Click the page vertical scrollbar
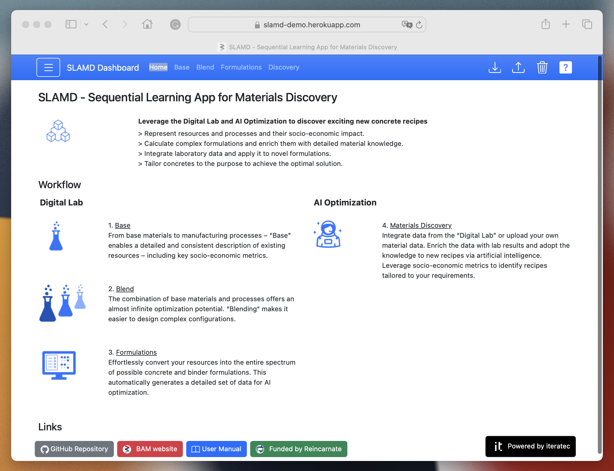 pyautogui.click(x=600, y=252)
